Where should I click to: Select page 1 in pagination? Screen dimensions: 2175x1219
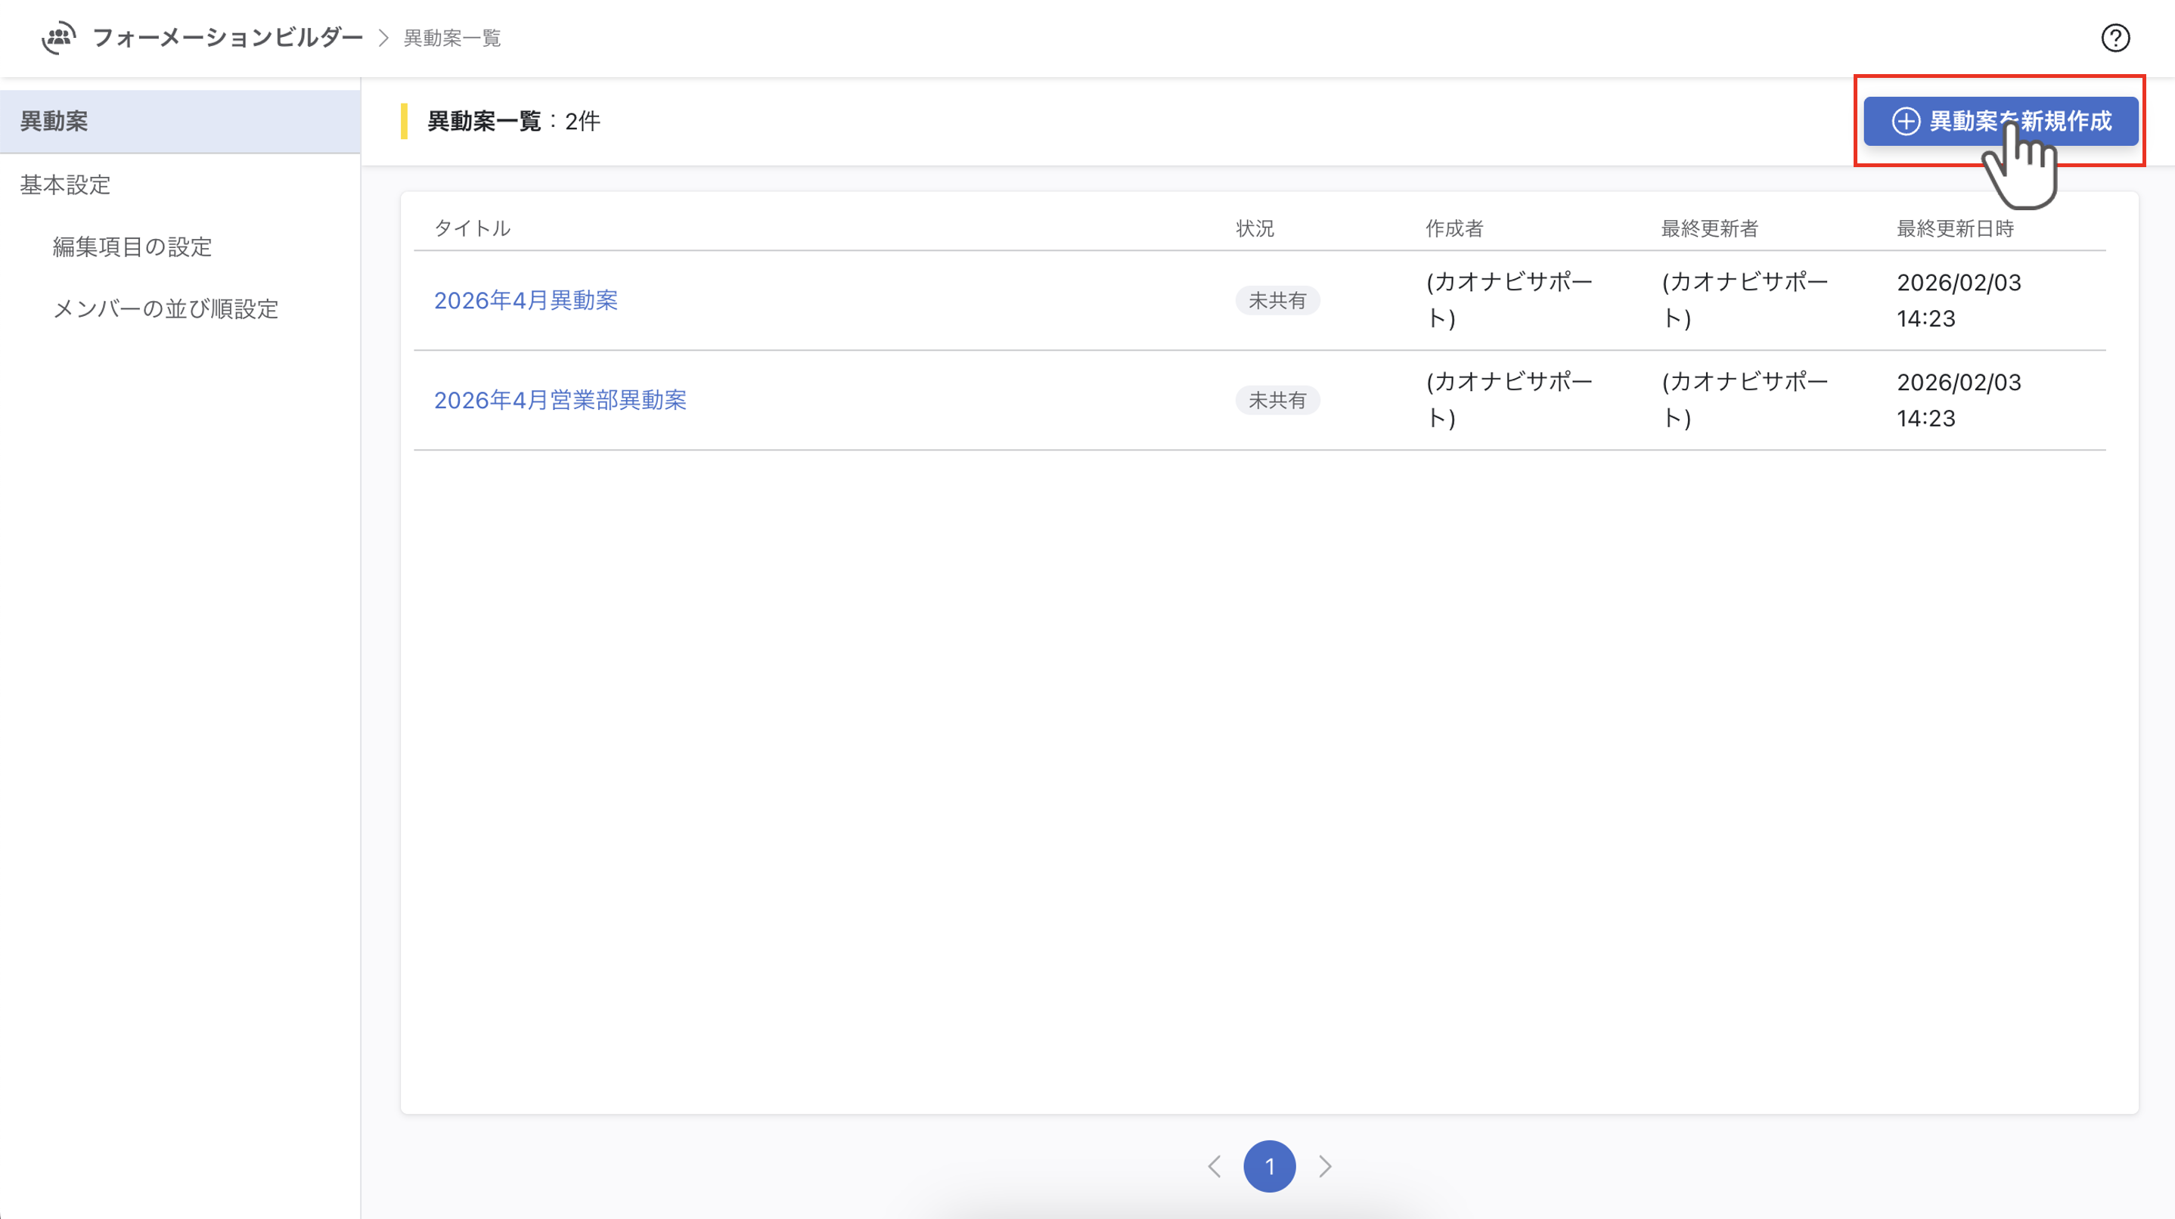(x=1269, y=1167)
